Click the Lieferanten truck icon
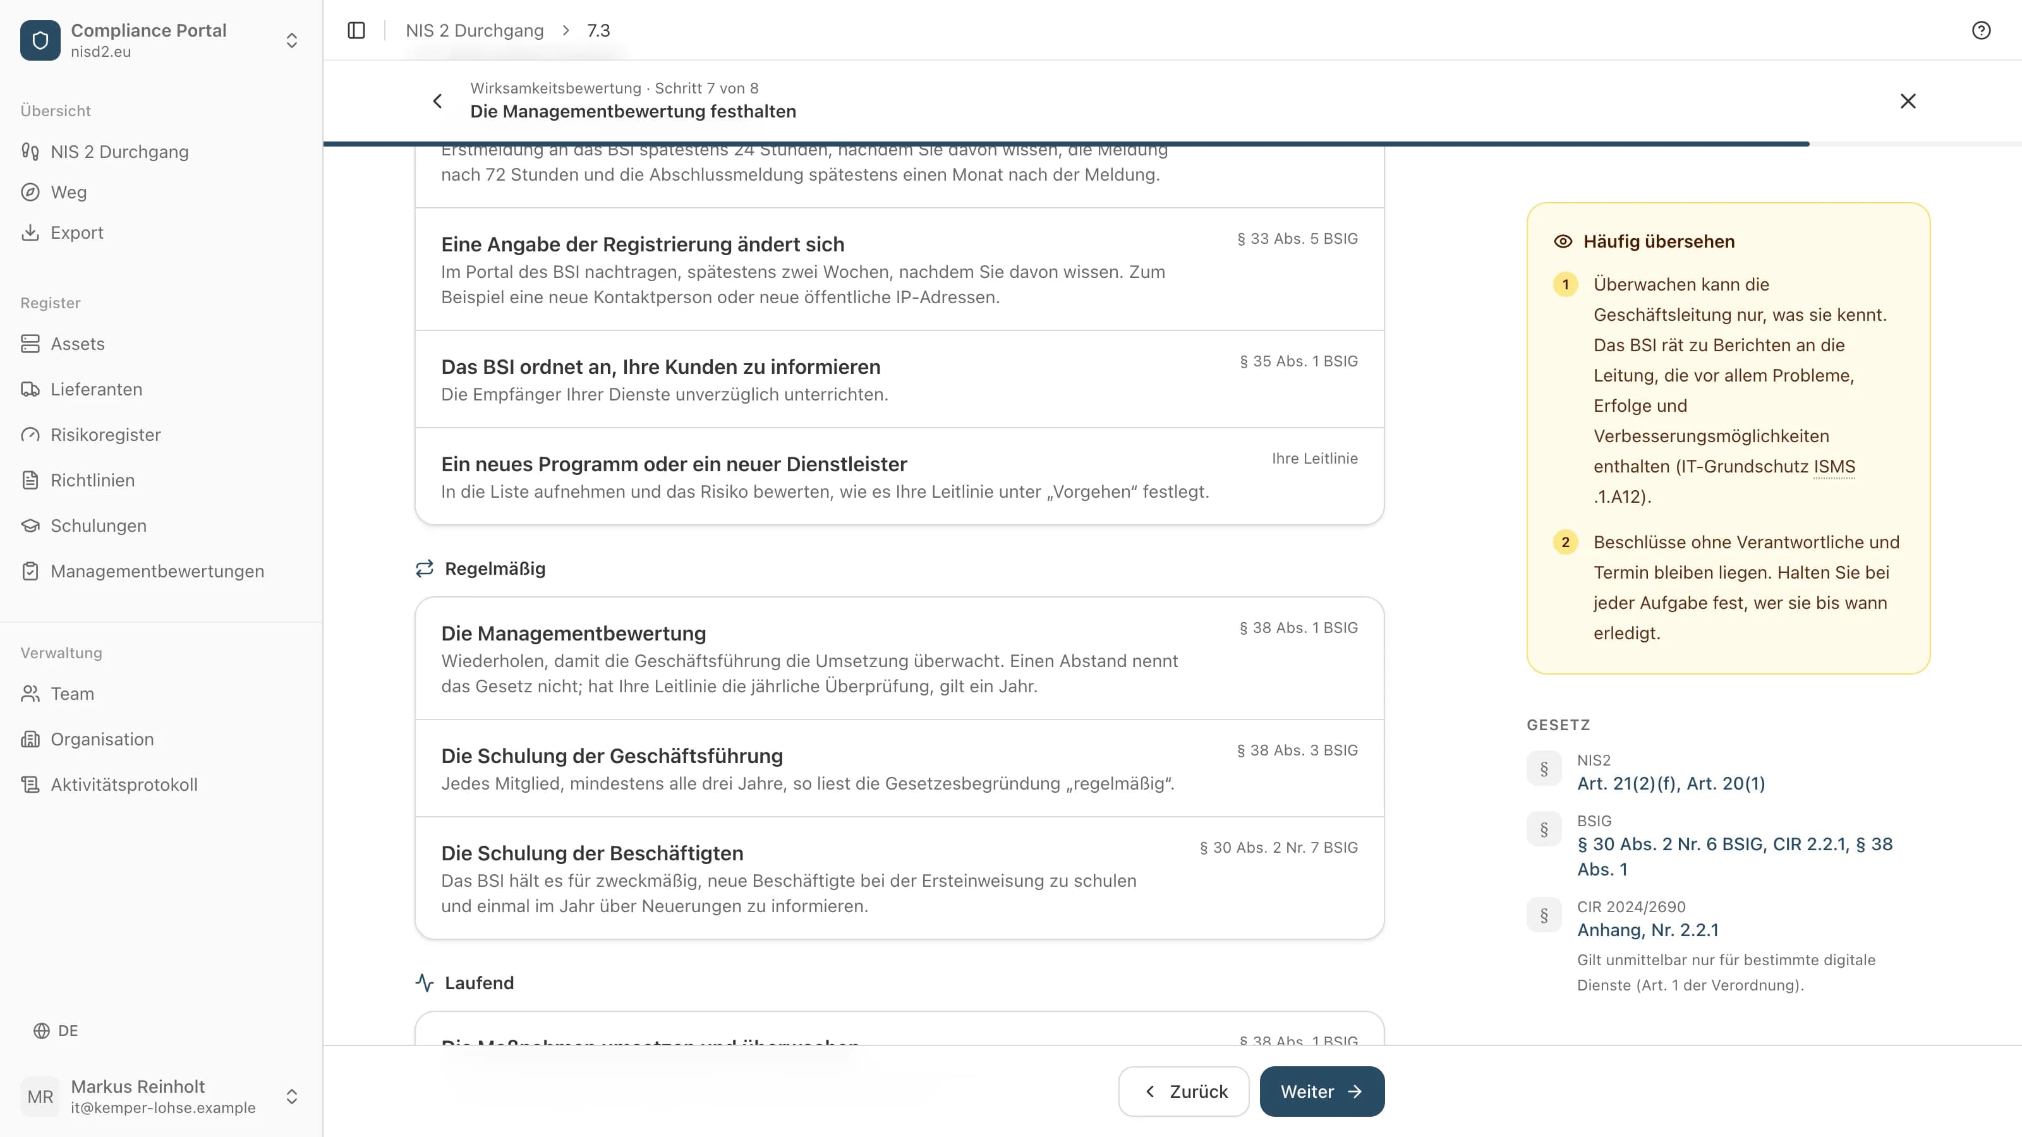Image resolution: width=2022 pixels, height=1137 pixels. pos(30,389)
